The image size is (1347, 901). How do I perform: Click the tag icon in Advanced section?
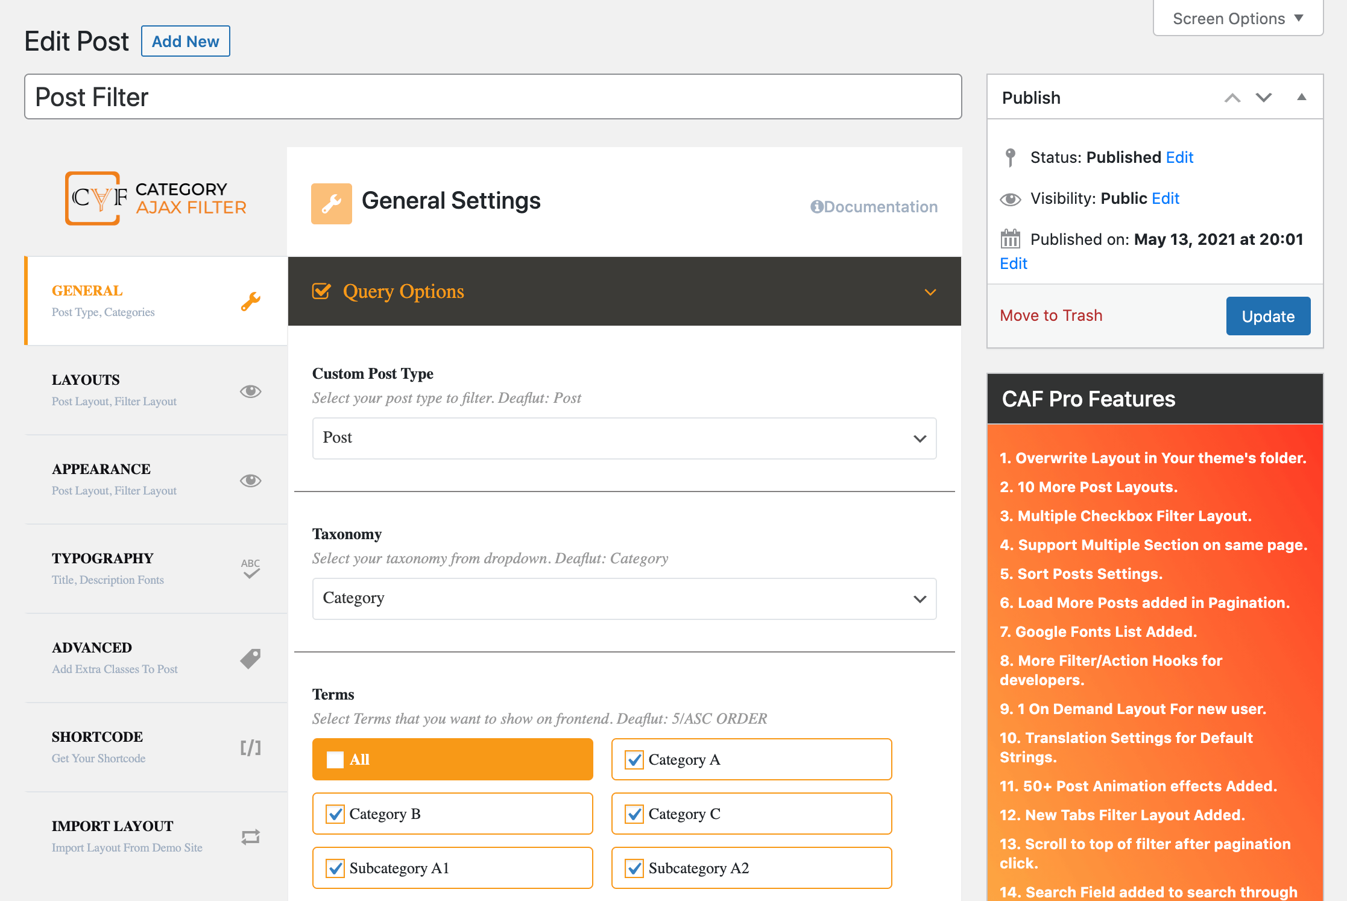250,659
